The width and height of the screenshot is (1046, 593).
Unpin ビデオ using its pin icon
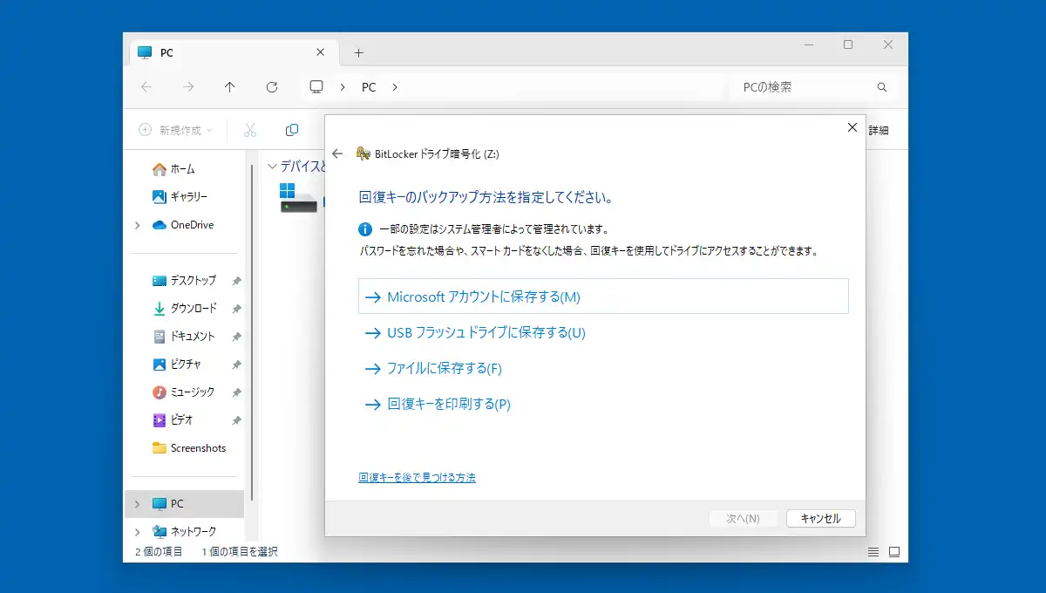click(236, 420)
